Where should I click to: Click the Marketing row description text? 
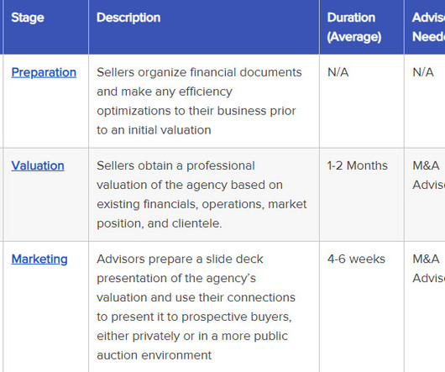[x=196, y=307]
